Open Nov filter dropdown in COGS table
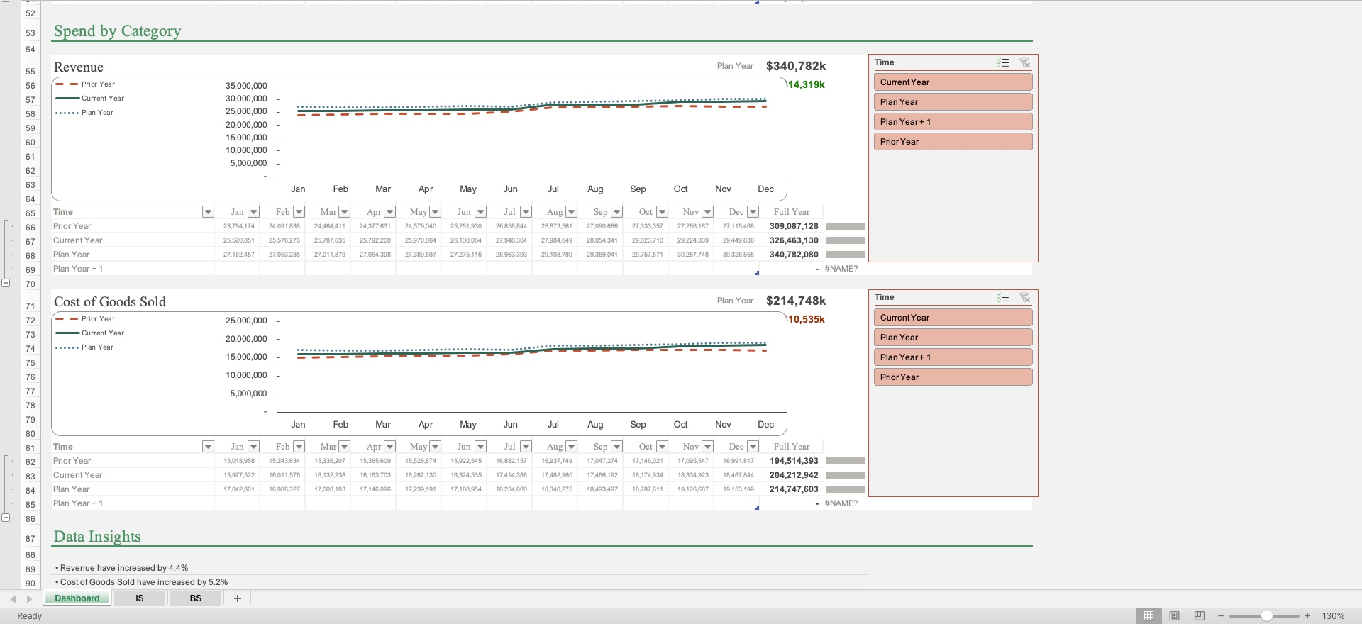Viewport: 1362px width, 624px height. [x=707, y=447]
